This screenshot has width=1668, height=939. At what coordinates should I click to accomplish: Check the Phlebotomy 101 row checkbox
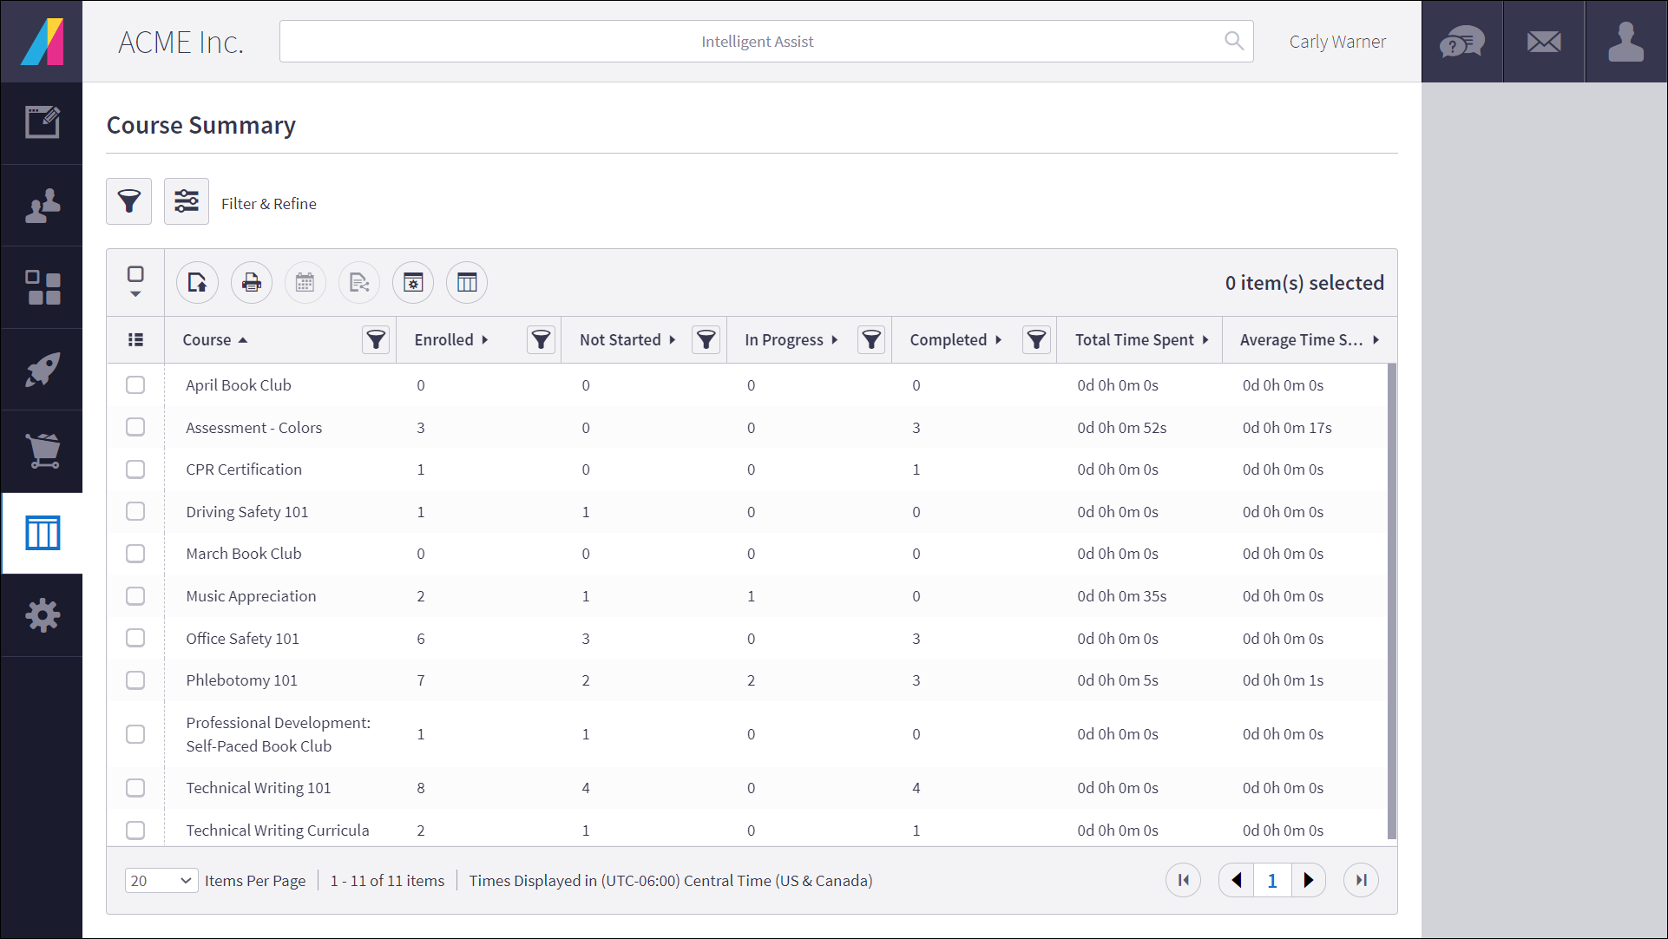pyautogui.click(x=135, y=680)
